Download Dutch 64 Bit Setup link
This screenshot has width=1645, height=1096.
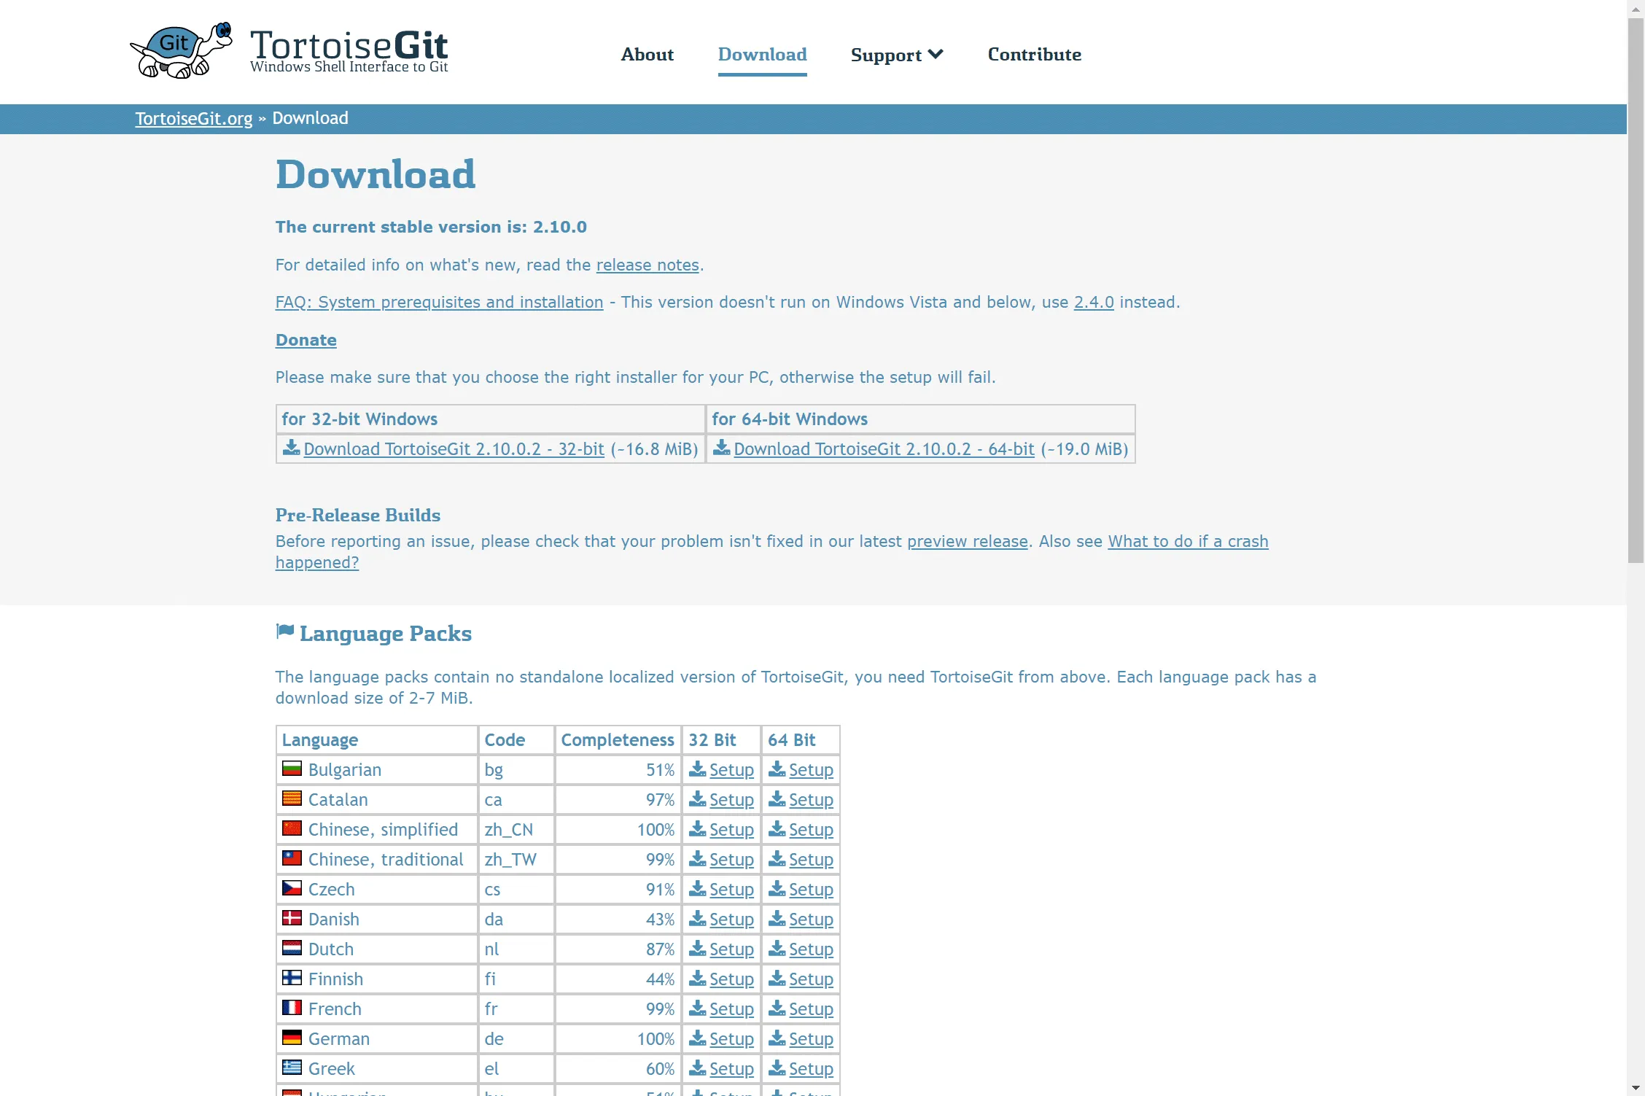(812, 949)
